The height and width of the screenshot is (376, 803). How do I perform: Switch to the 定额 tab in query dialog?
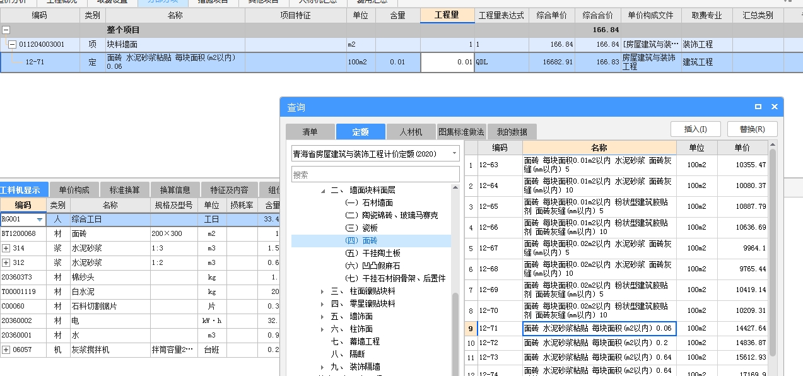360,132
